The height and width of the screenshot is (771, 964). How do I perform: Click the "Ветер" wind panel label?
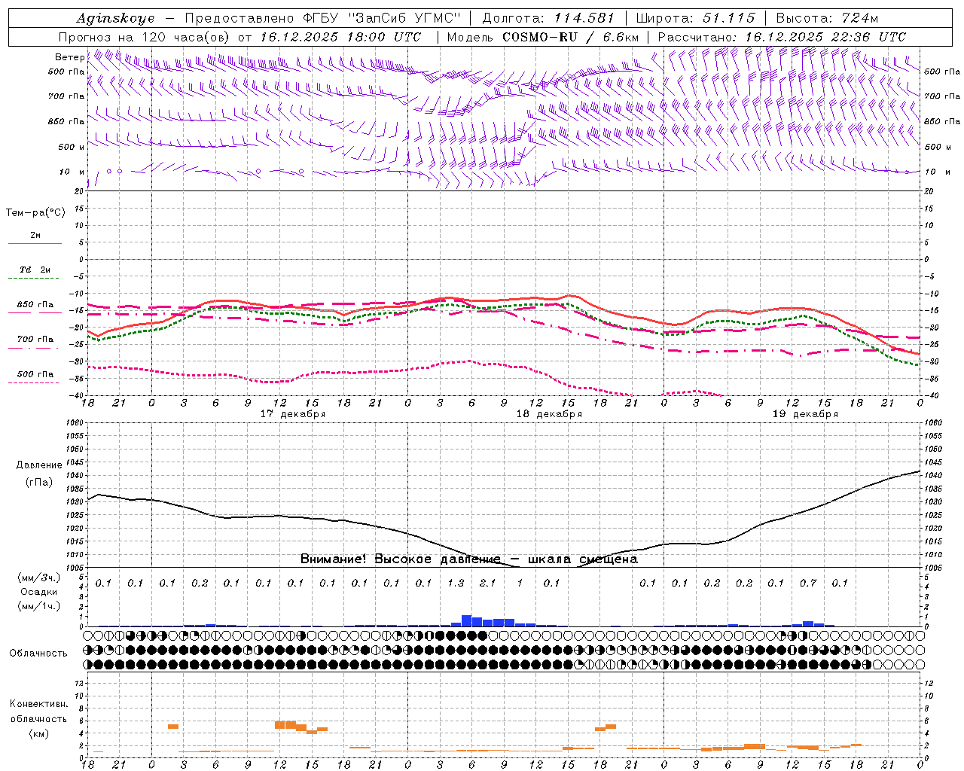click(70, 57)
